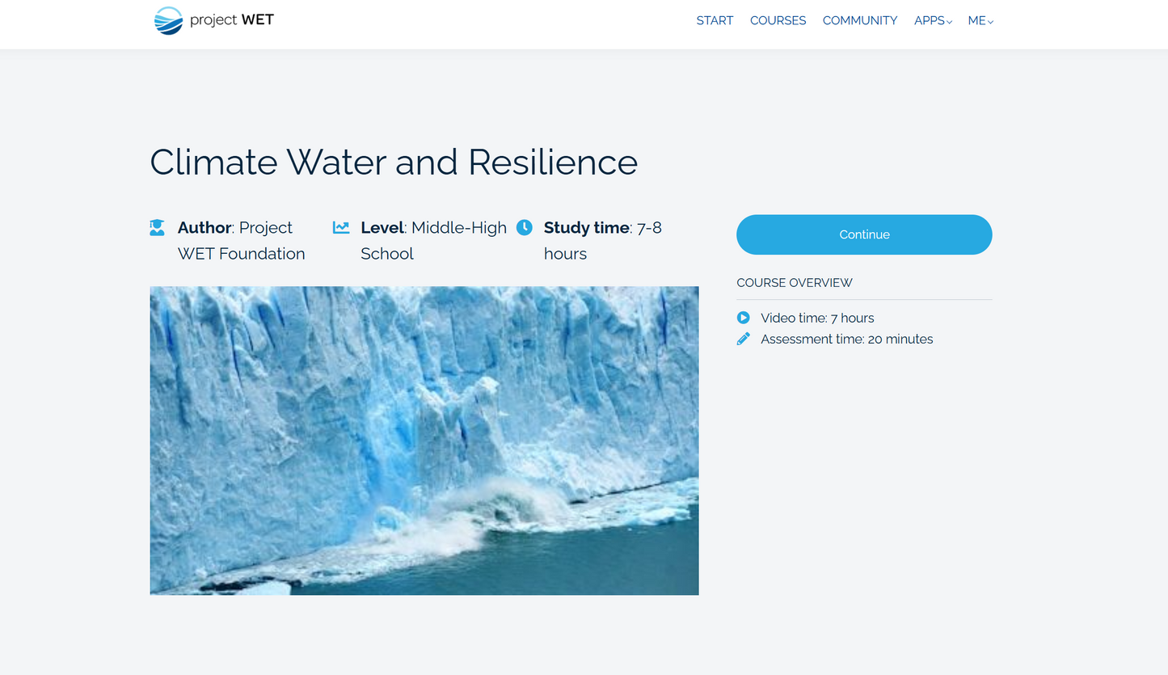This screenshot has height=675, width=1168.
Task: Select the chart icon beside Level
Action: (341, 227)
